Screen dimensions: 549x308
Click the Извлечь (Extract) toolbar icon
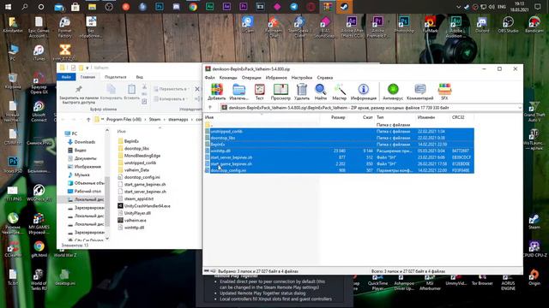click(x=238, y=92)
